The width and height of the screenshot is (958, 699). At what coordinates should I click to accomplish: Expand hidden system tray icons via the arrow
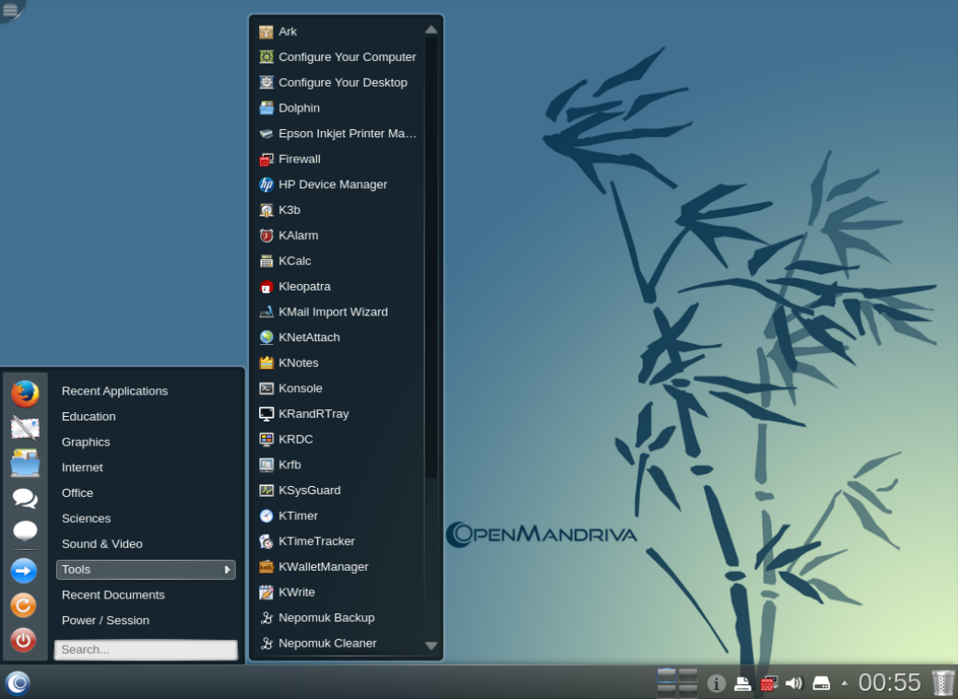[x=843, y=683]
